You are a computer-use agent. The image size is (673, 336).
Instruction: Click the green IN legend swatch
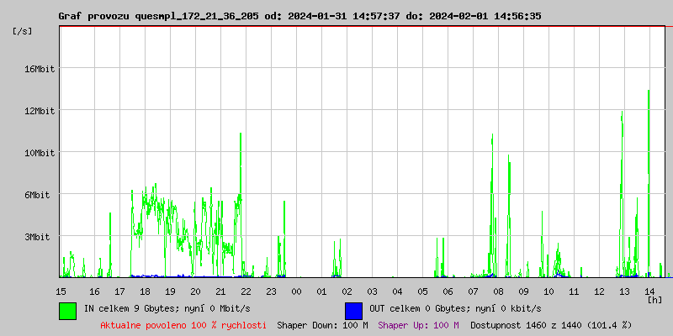(67, 310)
